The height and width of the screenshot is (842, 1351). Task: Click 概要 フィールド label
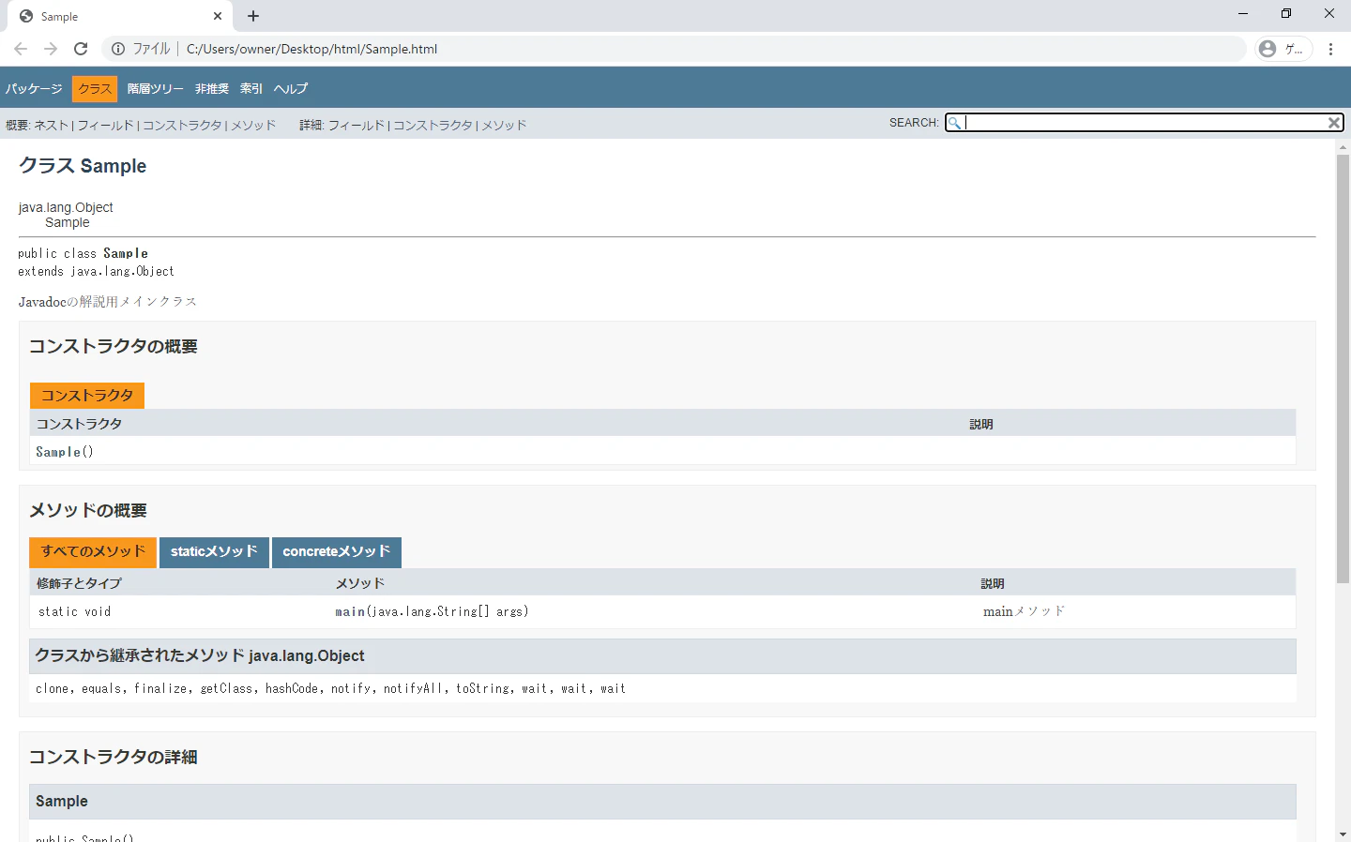(105, 125)
